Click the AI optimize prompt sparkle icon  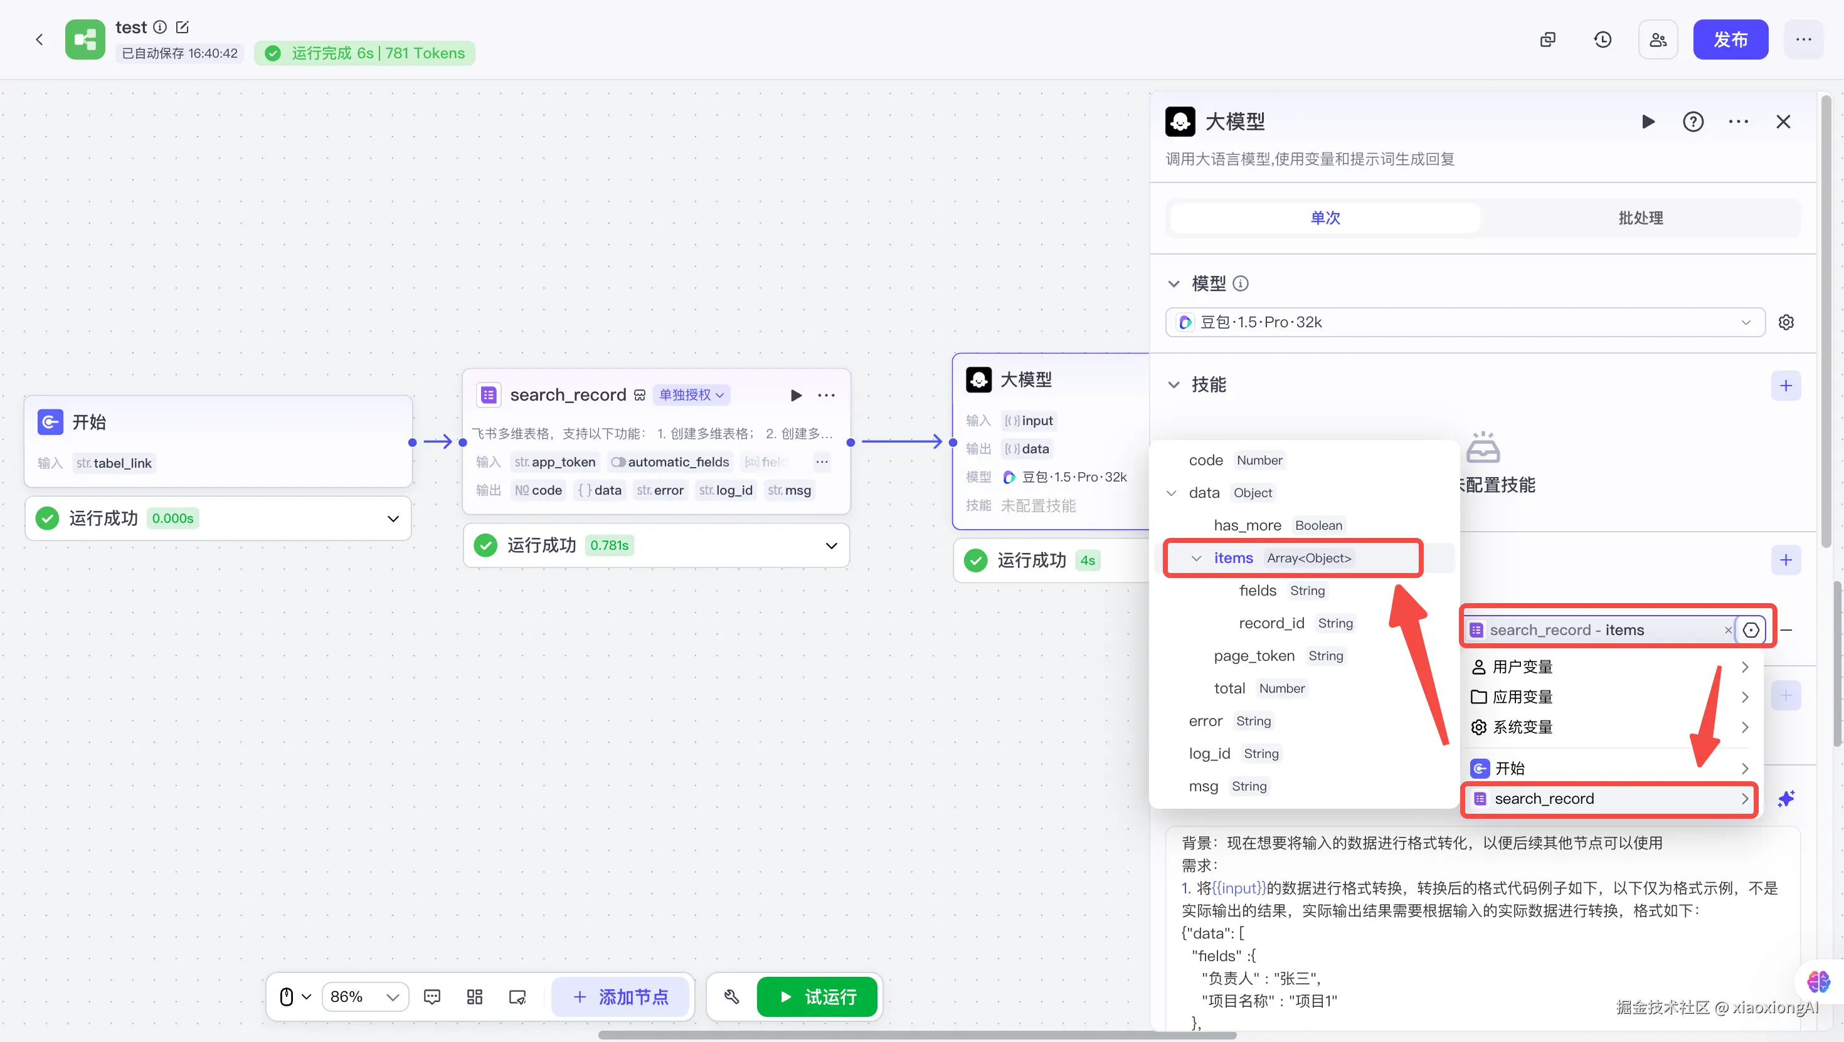pos(1785,798)
